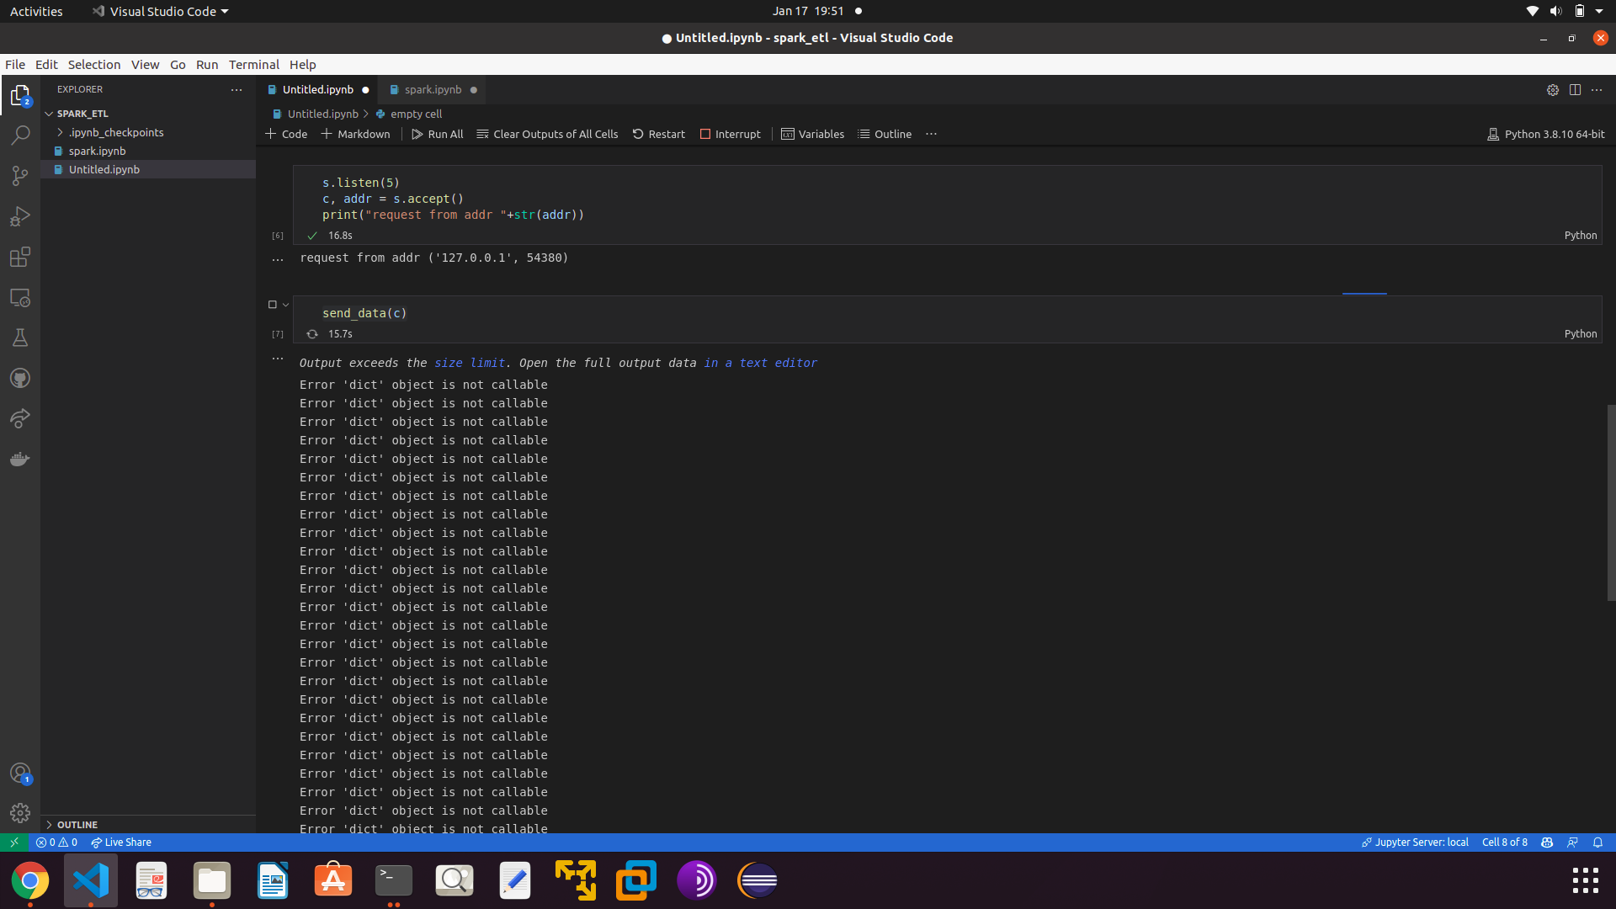Screen dimensions: 1616x909
Task: Select Python 3.8.10 64-bit kernel picker
Action: click(1545, 135)
